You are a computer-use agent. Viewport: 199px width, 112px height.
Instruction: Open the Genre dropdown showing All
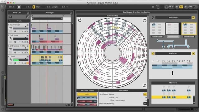point(146,97)
